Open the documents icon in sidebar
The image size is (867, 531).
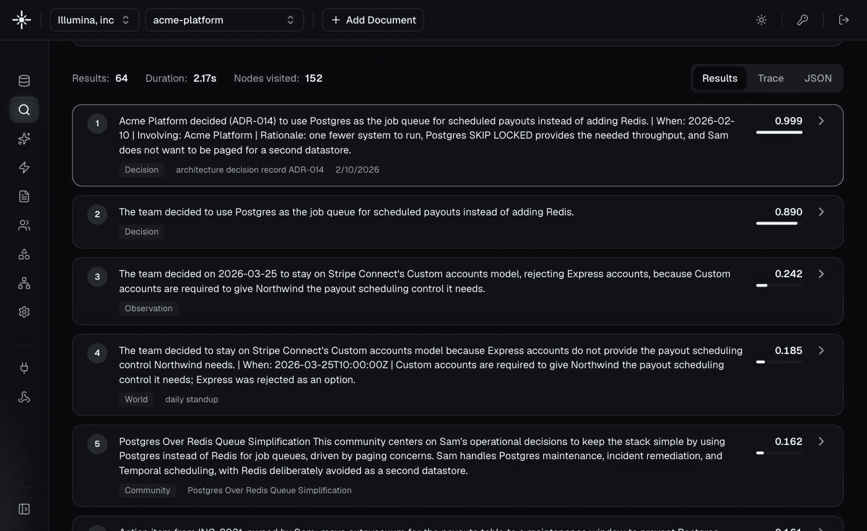pyautogui.click(x=24, y=196)
